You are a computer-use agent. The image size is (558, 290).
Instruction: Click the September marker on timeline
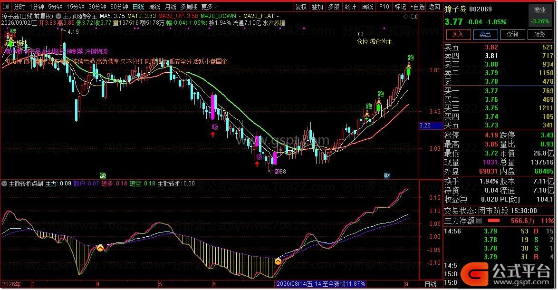pyautogui.click(x=406, y=284)
